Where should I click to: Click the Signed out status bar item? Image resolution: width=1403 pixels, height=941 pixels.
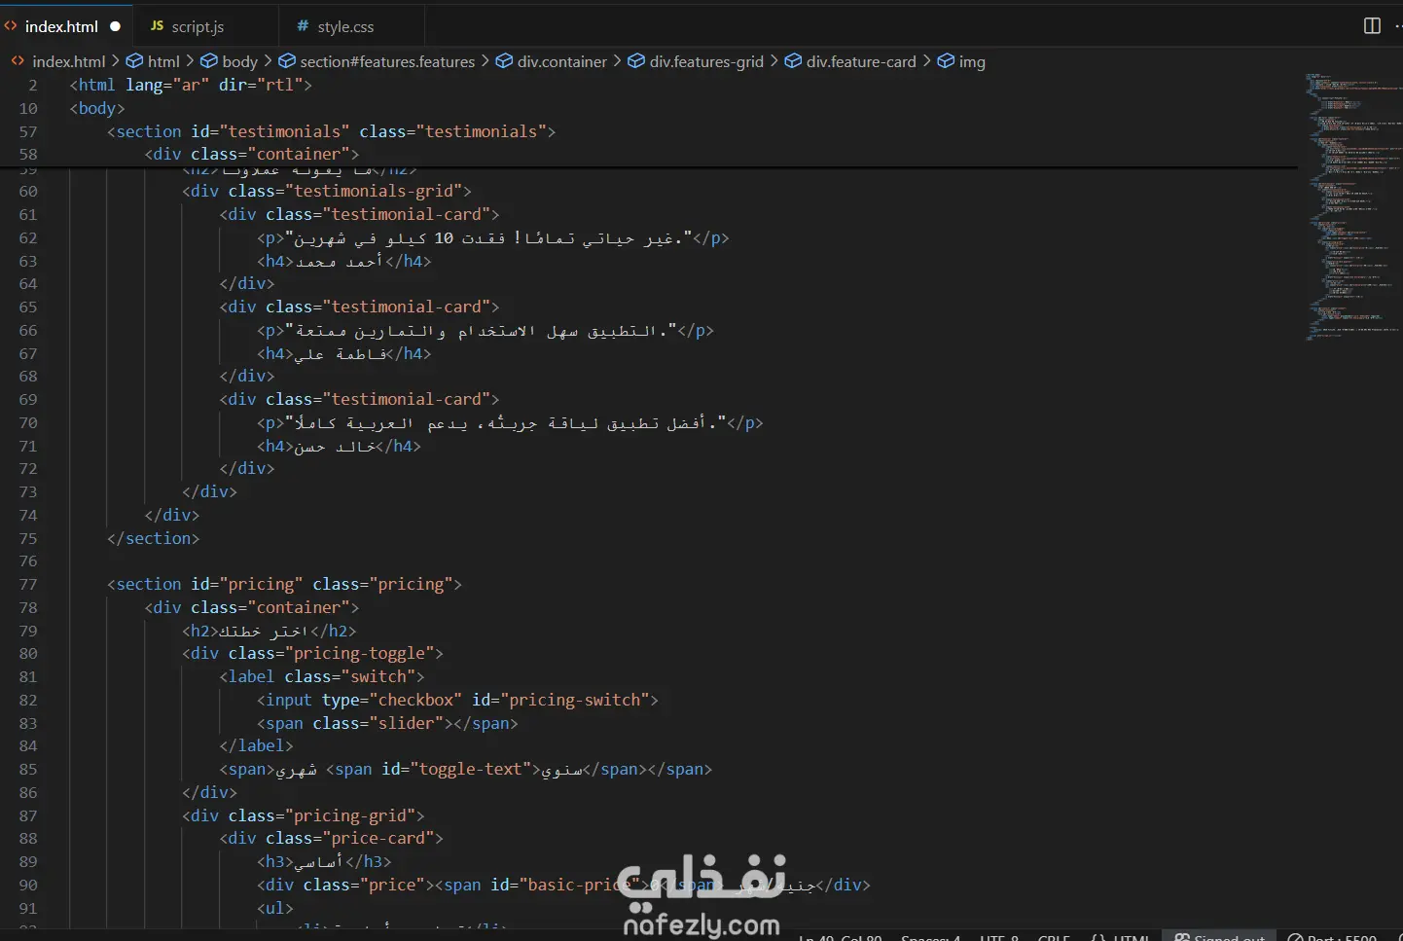point(1220,936)
